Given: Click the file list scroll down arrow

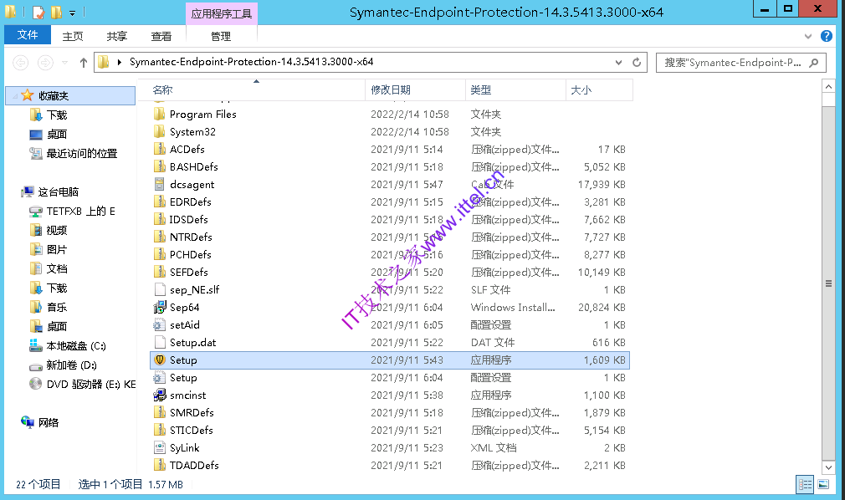Looking at the screenshot, I should tap(828, 467).
